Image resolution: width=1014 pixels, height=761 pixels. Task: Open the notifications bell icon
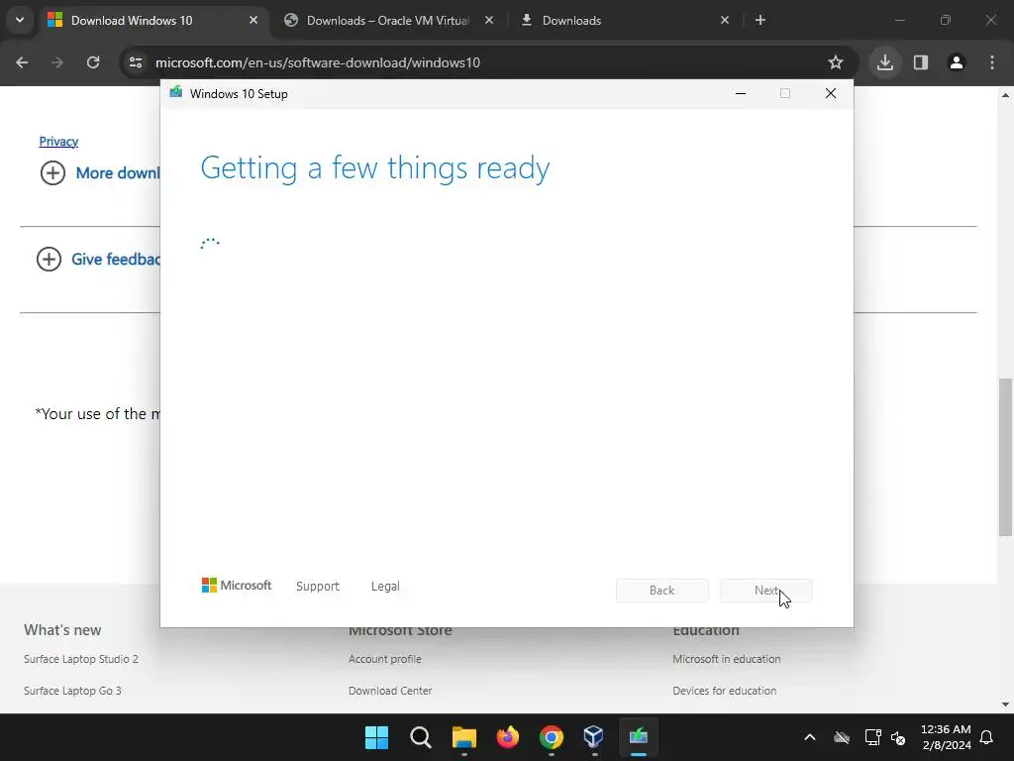coord(987,737)
